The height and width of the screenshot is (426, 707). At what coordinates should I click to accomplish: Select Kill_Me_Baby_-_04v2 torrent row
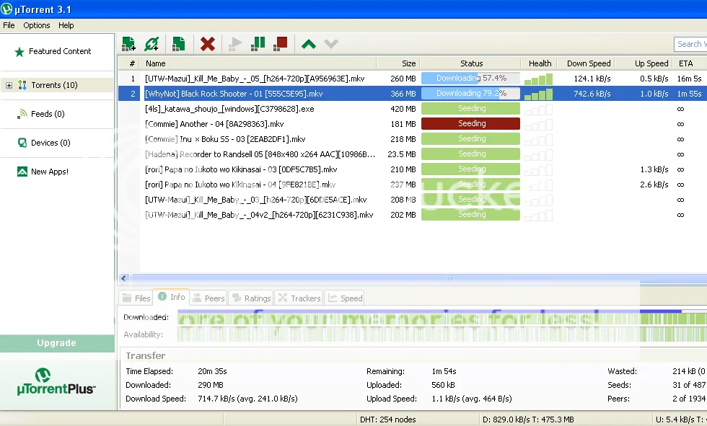click(412, 215)
